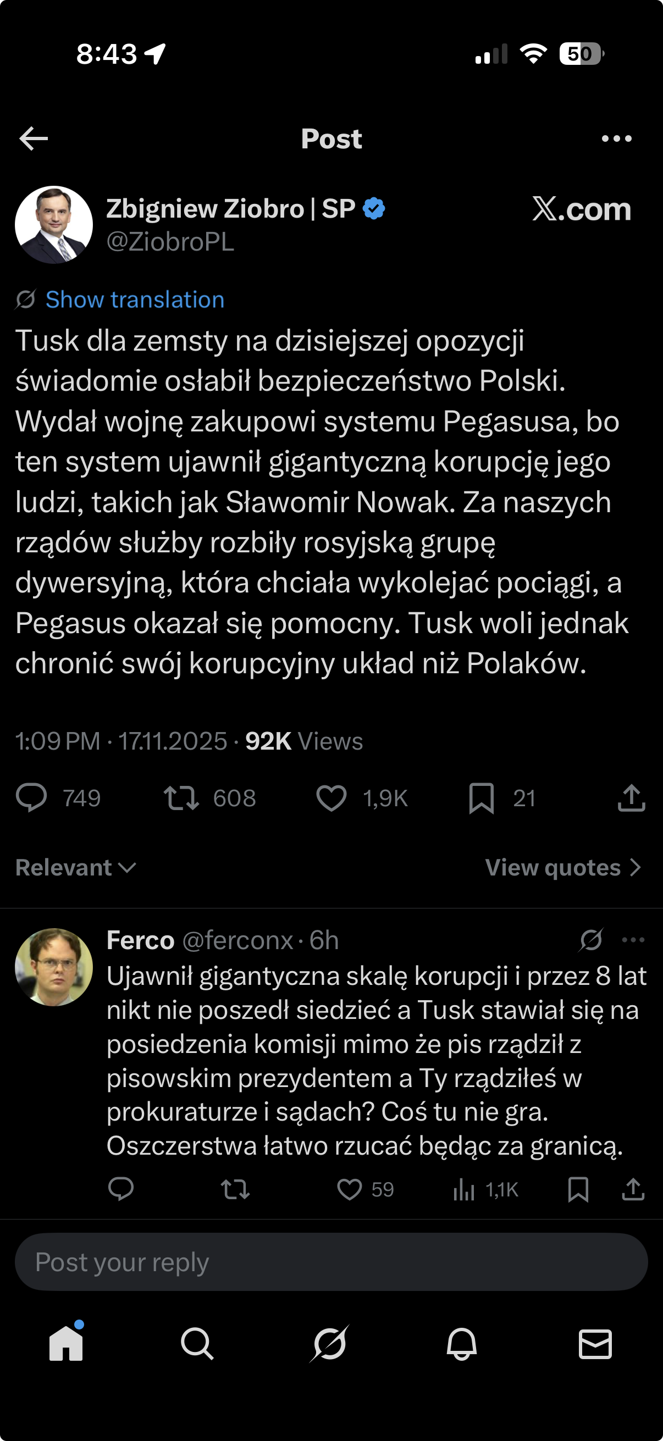Open View quotes
The height and width of the screenshot is (1441, 663).
click(x=562, y=868)
